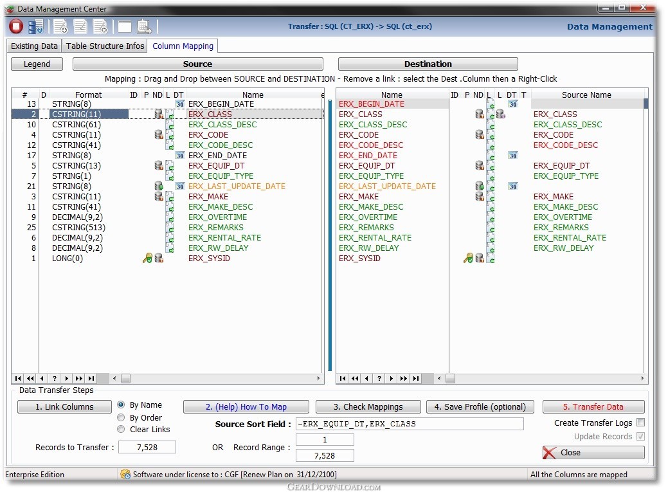Click the export grid toolbar icon
This screenshot has height=492, width=668.
(145, 26)
